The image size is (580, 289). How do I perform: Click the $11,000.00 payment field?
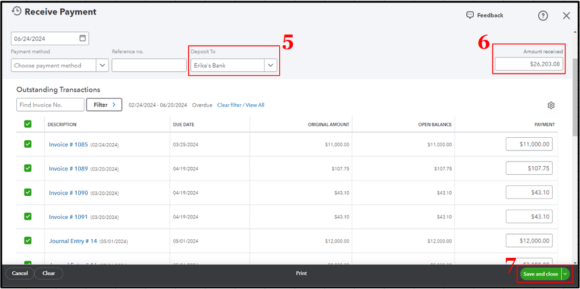coord(529,144)
